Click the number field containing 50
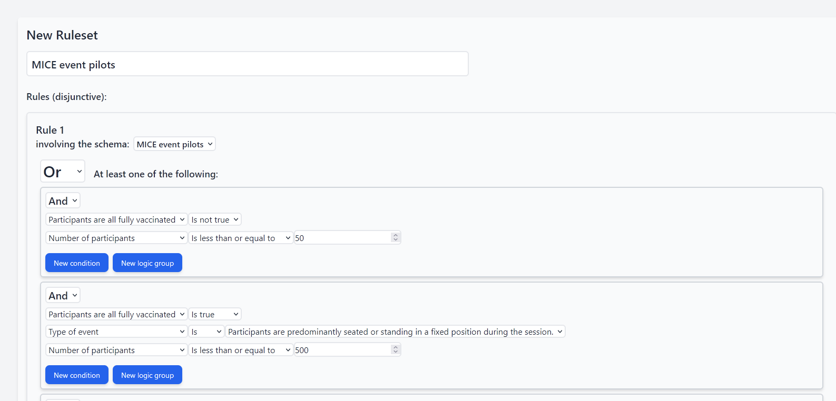This screenshot has width=836, height=401. (x=342, y=238)
